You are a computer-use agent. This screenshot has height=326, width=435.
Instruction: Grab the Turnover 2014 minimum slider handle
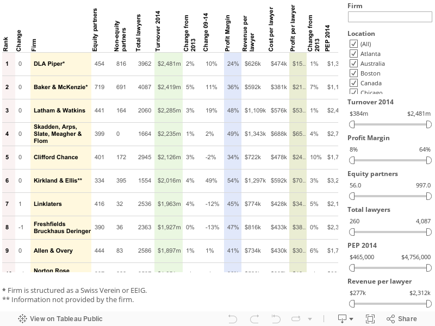click(352, 124)
